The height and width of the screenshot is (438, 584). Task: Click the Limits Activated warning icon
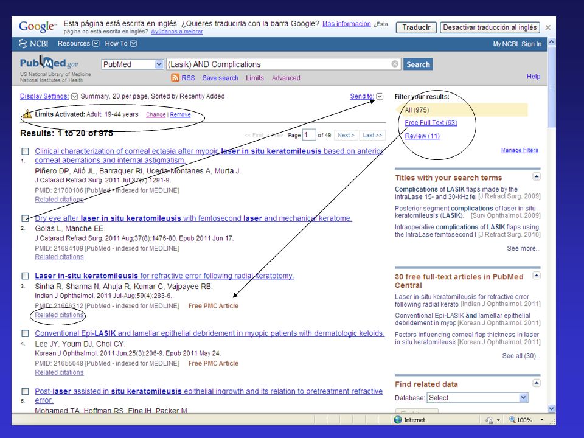point(27,114)
